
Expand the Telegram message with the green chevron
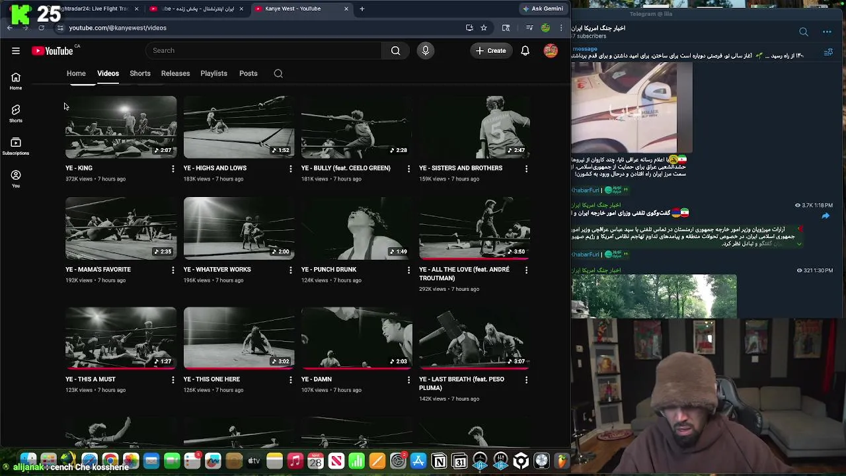coord(799,244)
